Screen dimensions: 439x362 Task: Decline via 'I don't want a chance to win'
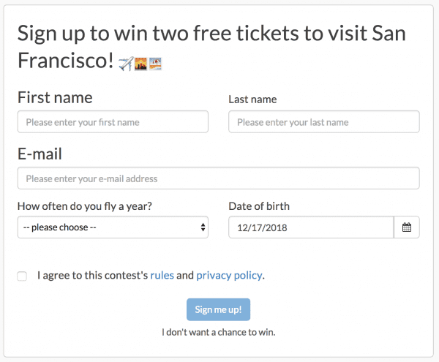point(219,332)
